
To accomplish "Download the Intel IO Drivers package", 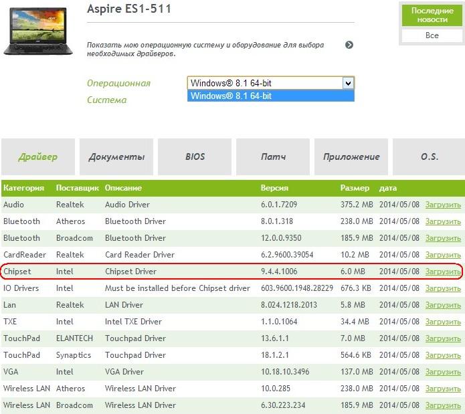I will pos(443,288).
